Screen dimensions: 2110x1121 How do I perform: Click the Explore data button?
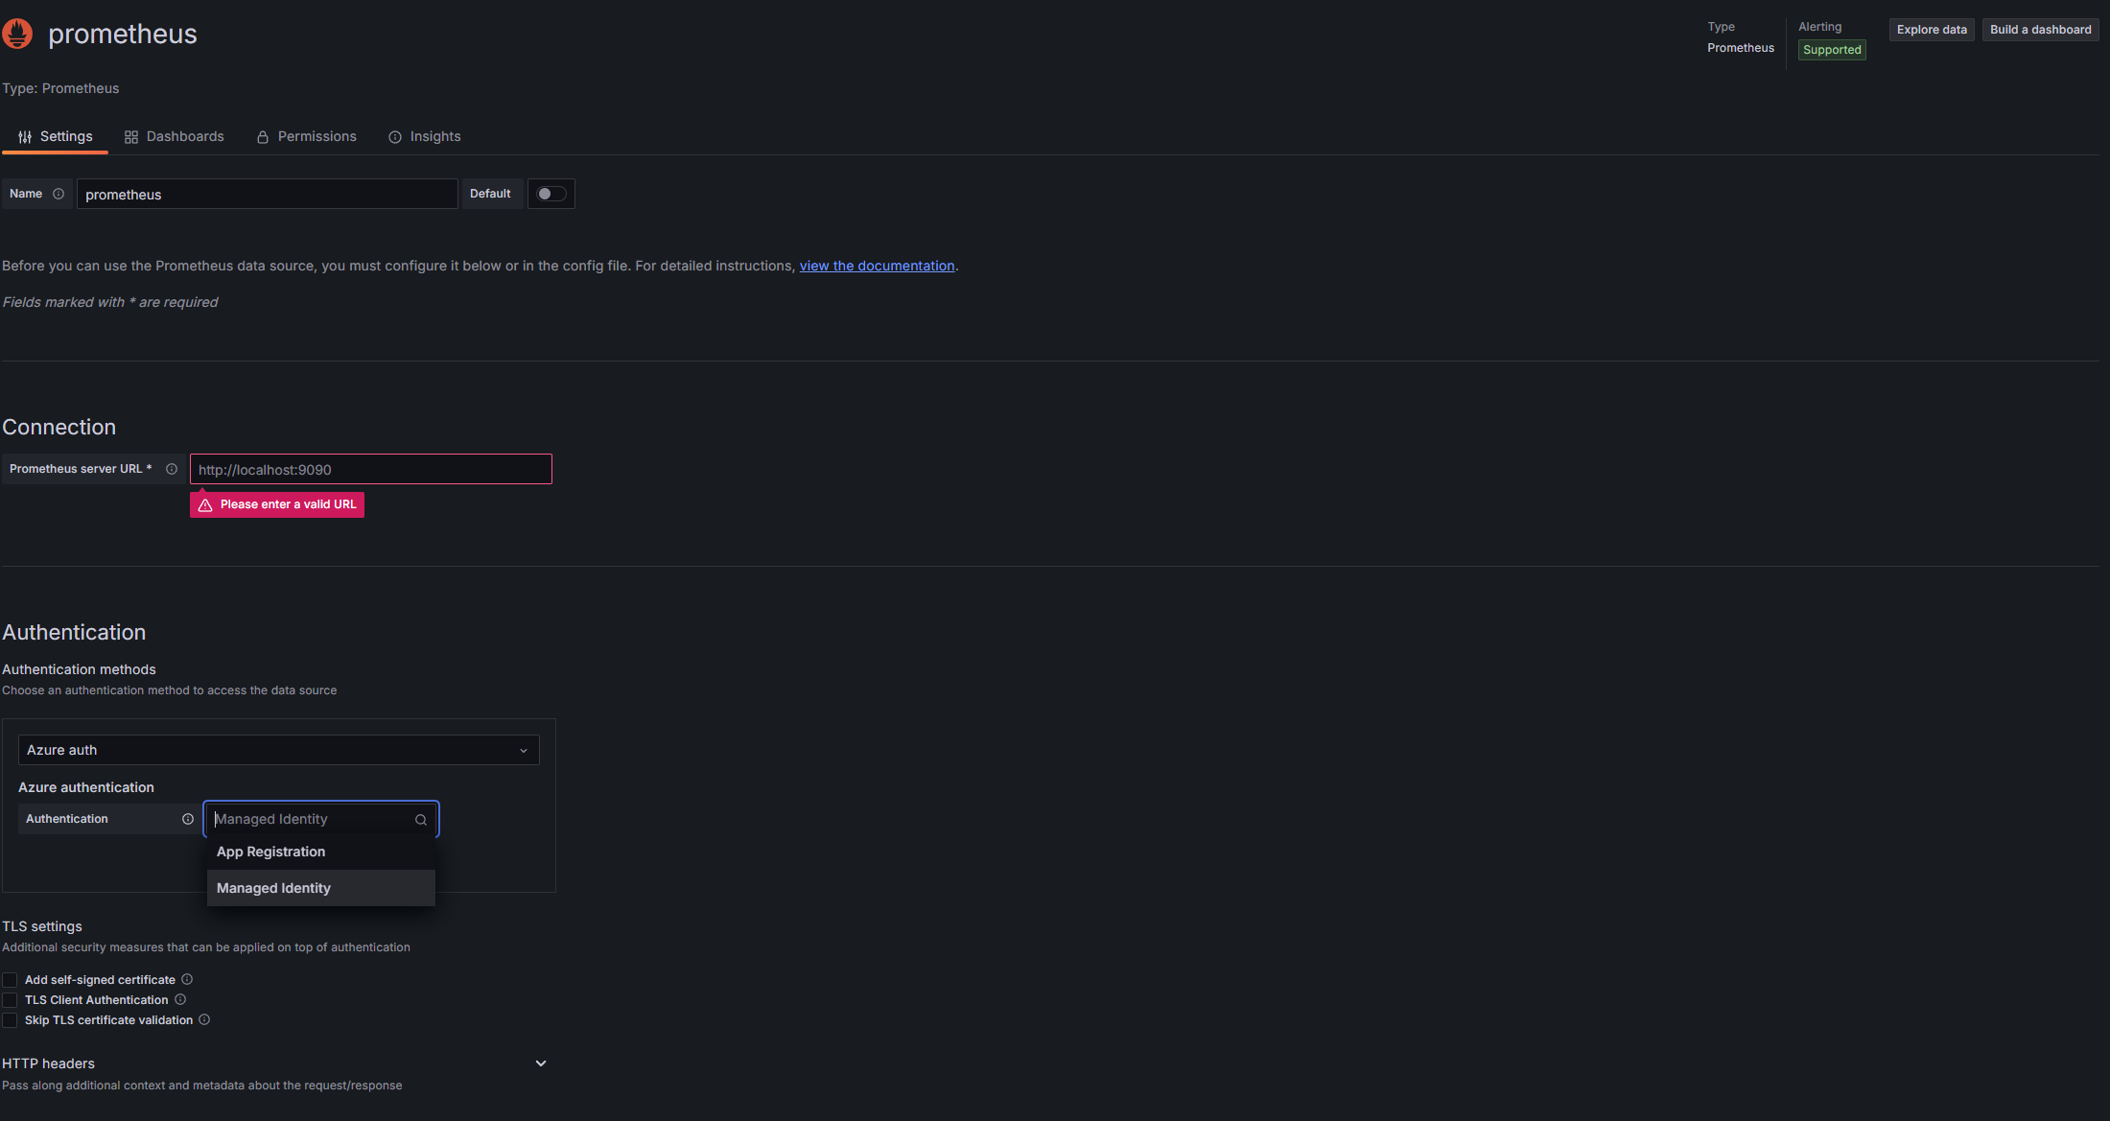pyautogui.click(x=1932, y=30)
